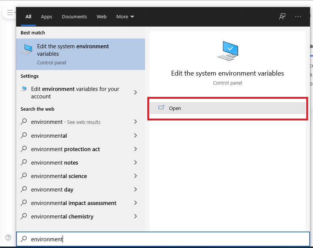313x248 pixels.
Task: Expand the More filter dropdown
Action: point(125,17)
